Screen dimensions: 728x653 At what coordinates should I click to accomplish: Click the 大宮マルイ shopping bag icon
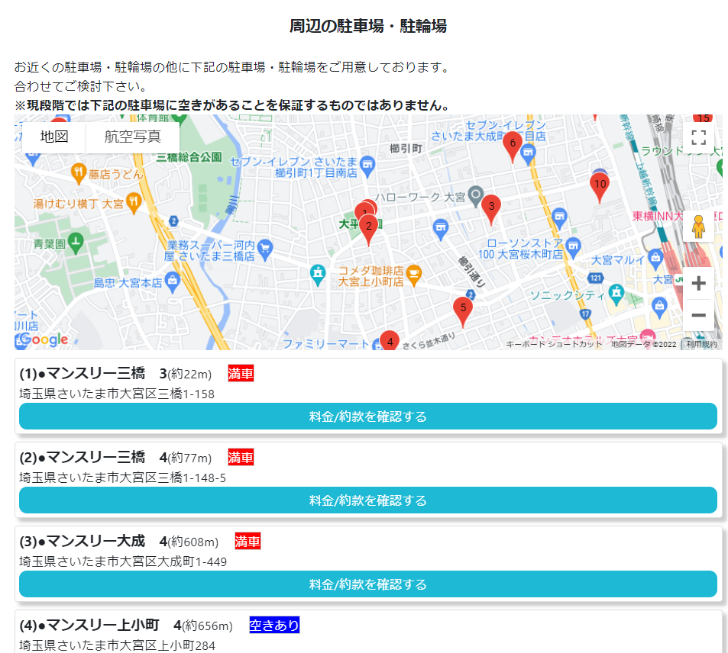(x=655, y=259)
